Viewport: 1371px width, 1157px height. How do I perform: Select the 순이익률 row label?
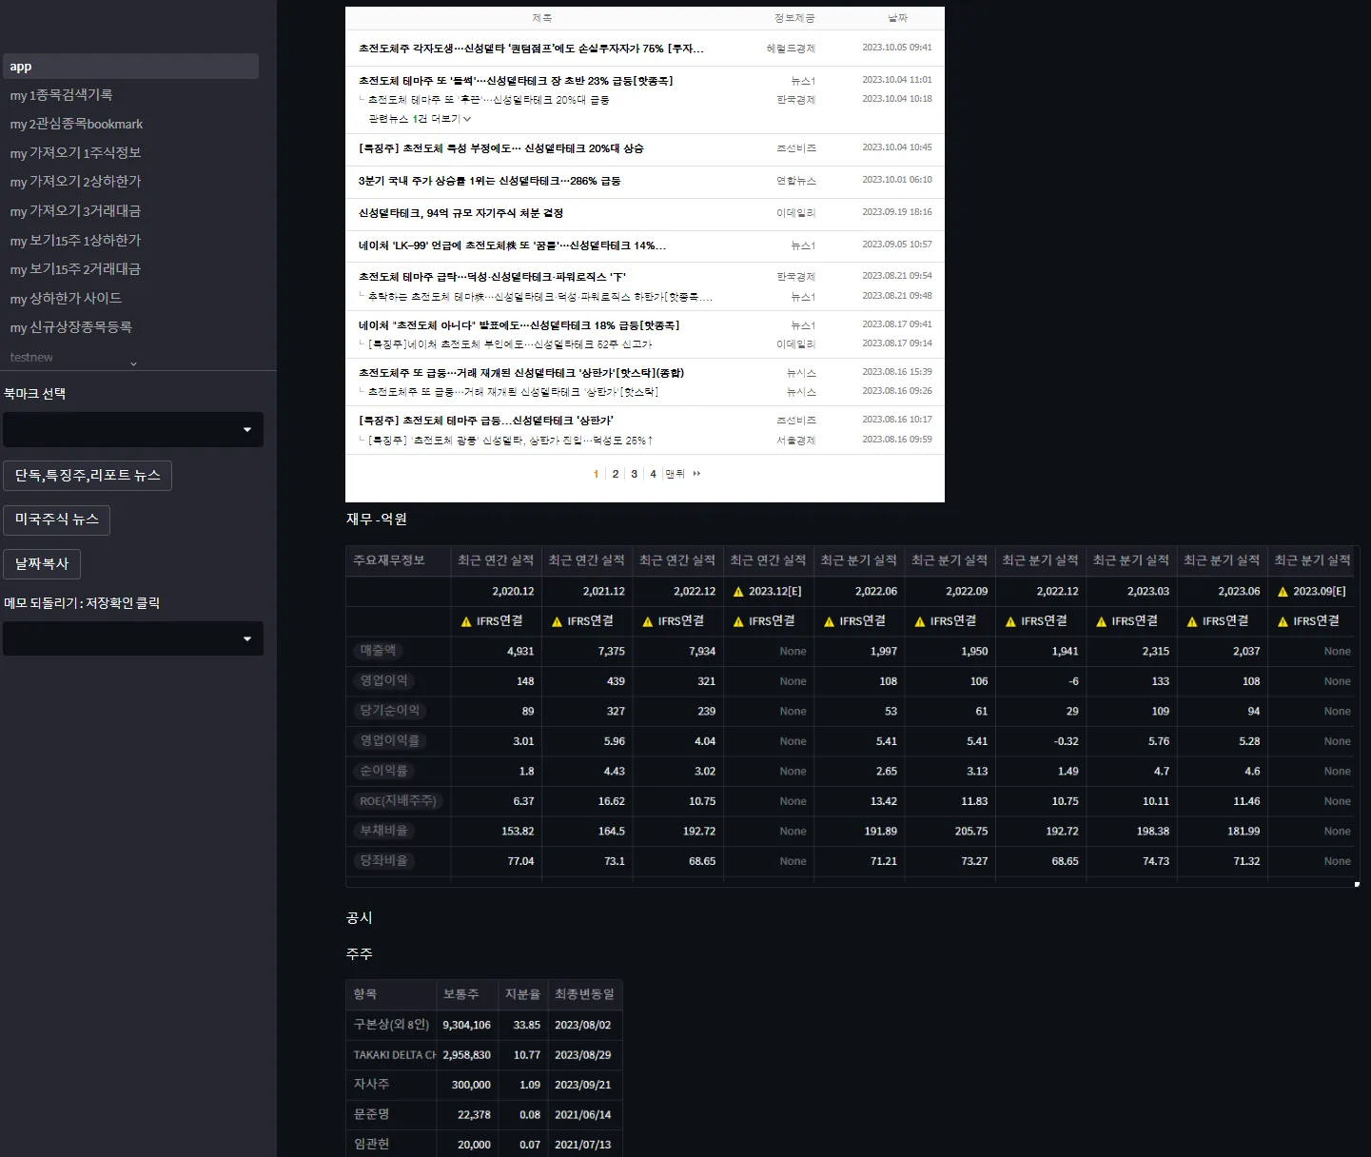[383, 771]
